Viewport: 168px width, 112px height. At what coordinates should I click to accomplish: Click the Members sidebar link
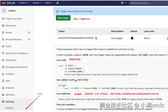point(10,95)
